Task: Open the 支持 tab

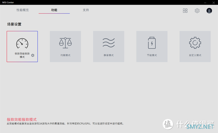Action: pyautogui.click(x=86, y=10)
